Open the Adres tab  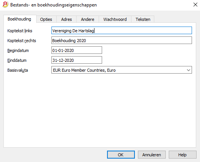(x=66, y=19)
